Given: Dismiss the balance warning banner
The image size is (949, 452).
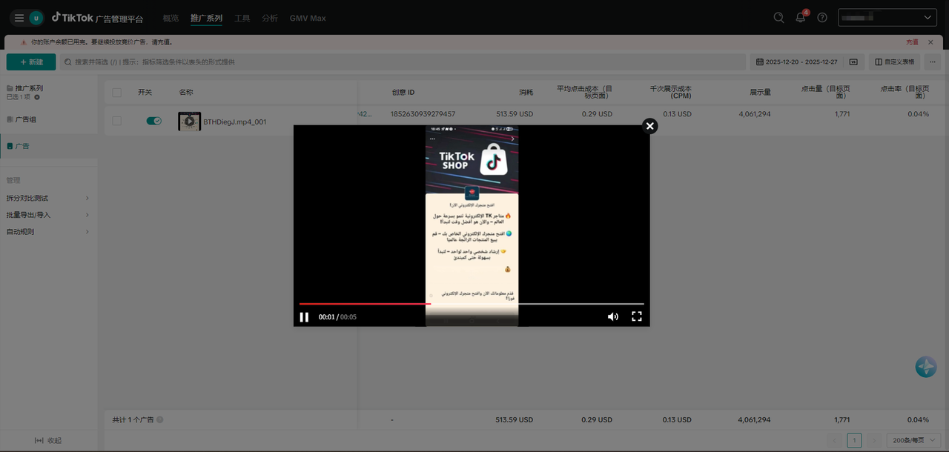Looking at the screenshot, I should click(x=930, y=42).
